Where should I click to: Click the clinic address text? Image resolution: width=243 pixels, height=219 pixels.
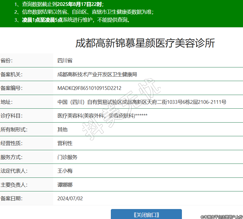coord(142,102)
